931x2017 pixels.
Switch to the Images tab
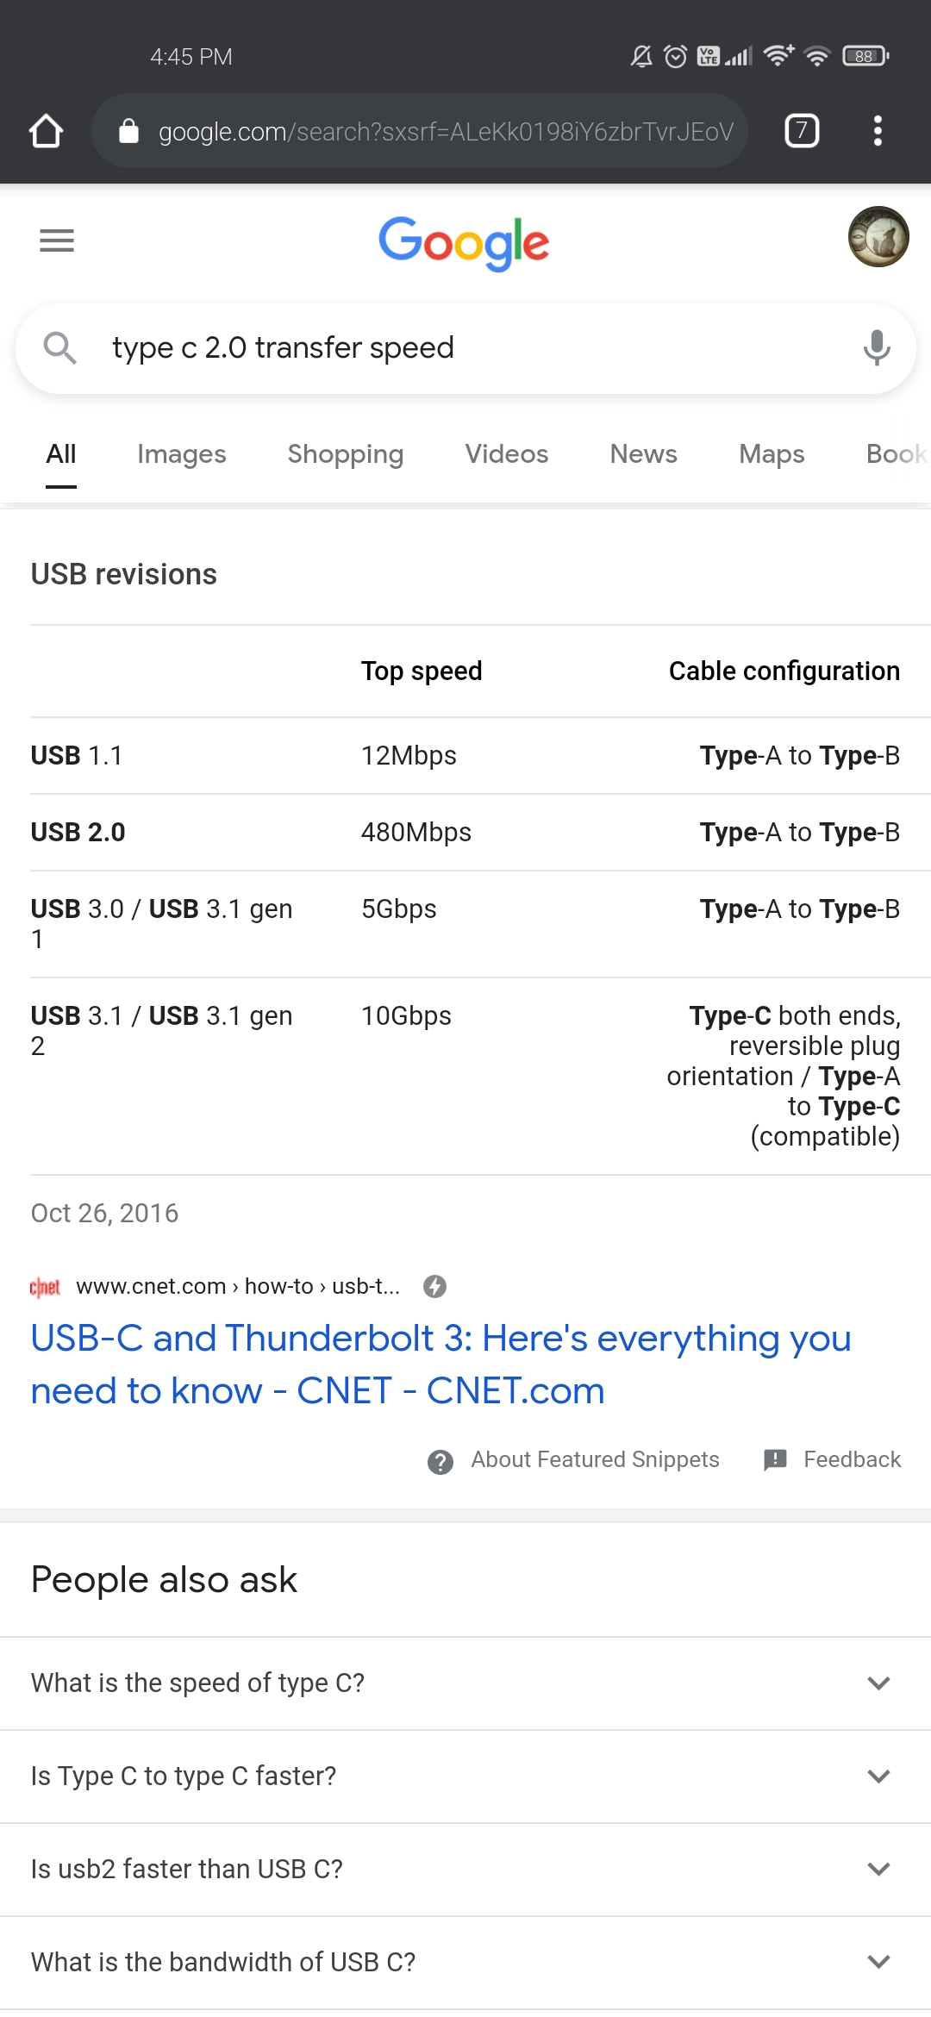(181, 454)
